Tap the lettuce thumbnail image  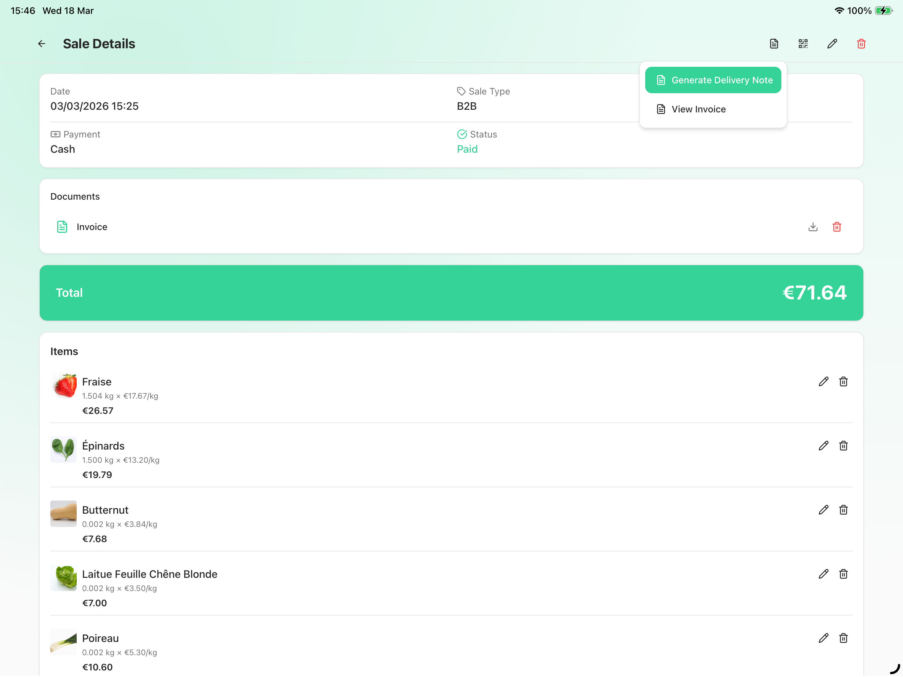click(x=64, y=578)
